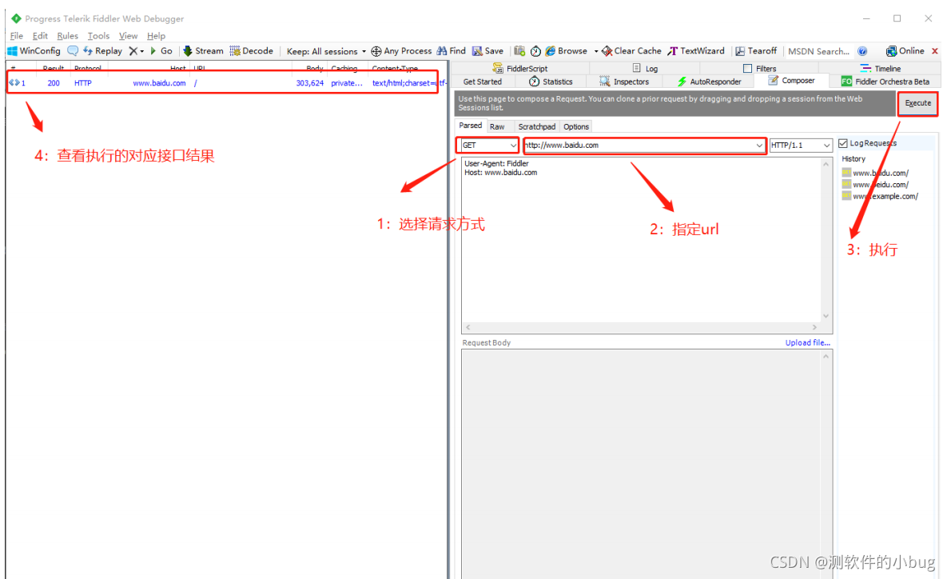The width and height of the screenshot is (947, 579).
Task: Toggle the Log Requests checkbox
Action: (x=843, y=143)
